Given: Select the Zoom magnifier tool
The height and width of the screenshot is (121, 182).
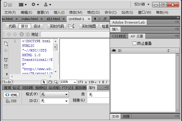Looking at the screenshot, I should [56, 82].
